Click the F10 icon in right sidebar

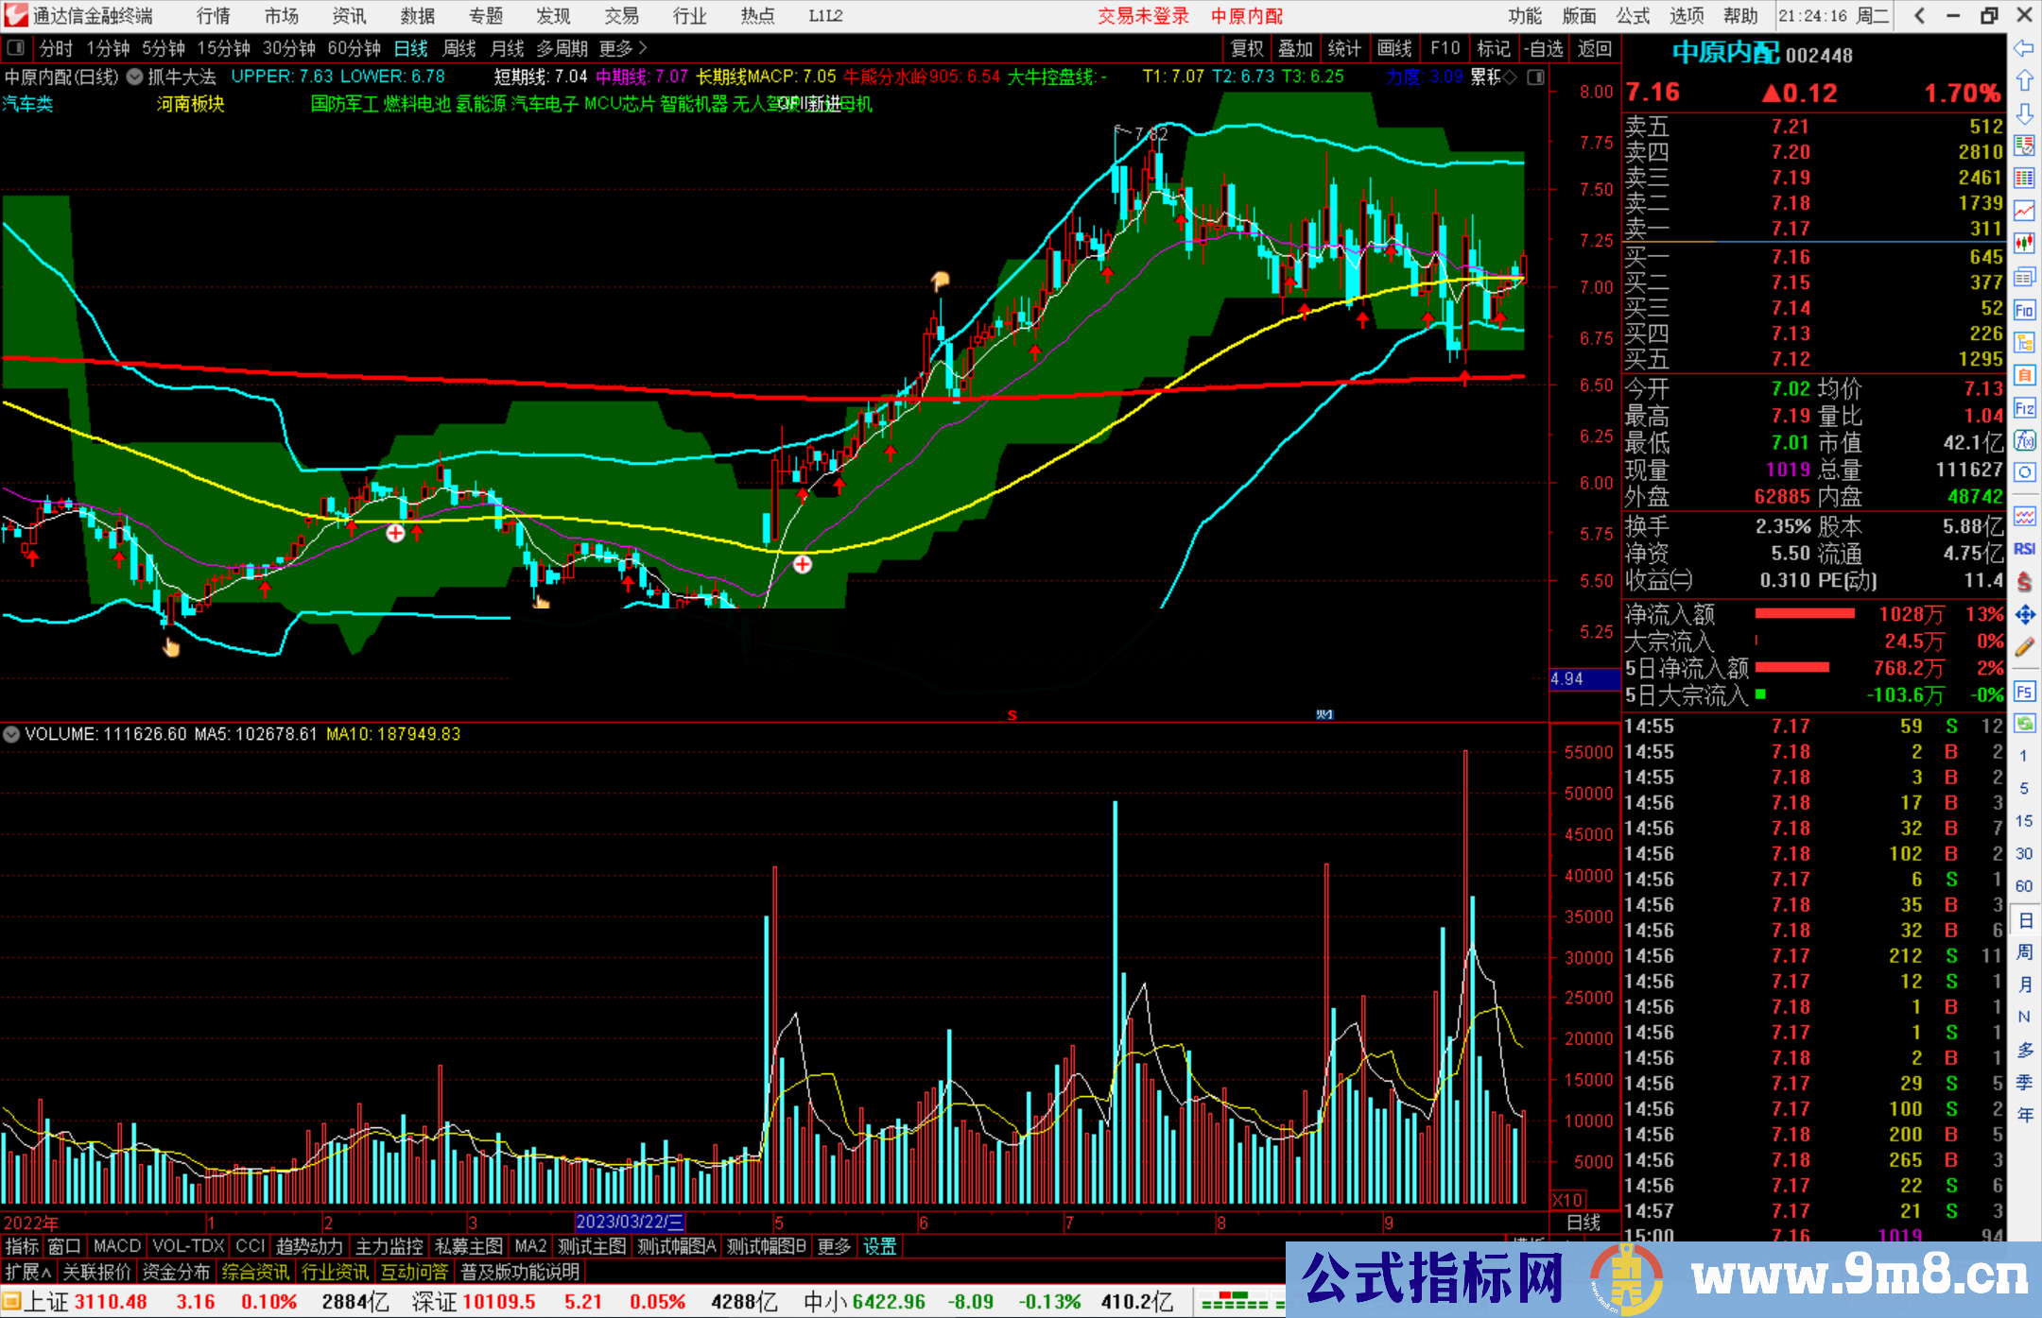coord(2024,310)
